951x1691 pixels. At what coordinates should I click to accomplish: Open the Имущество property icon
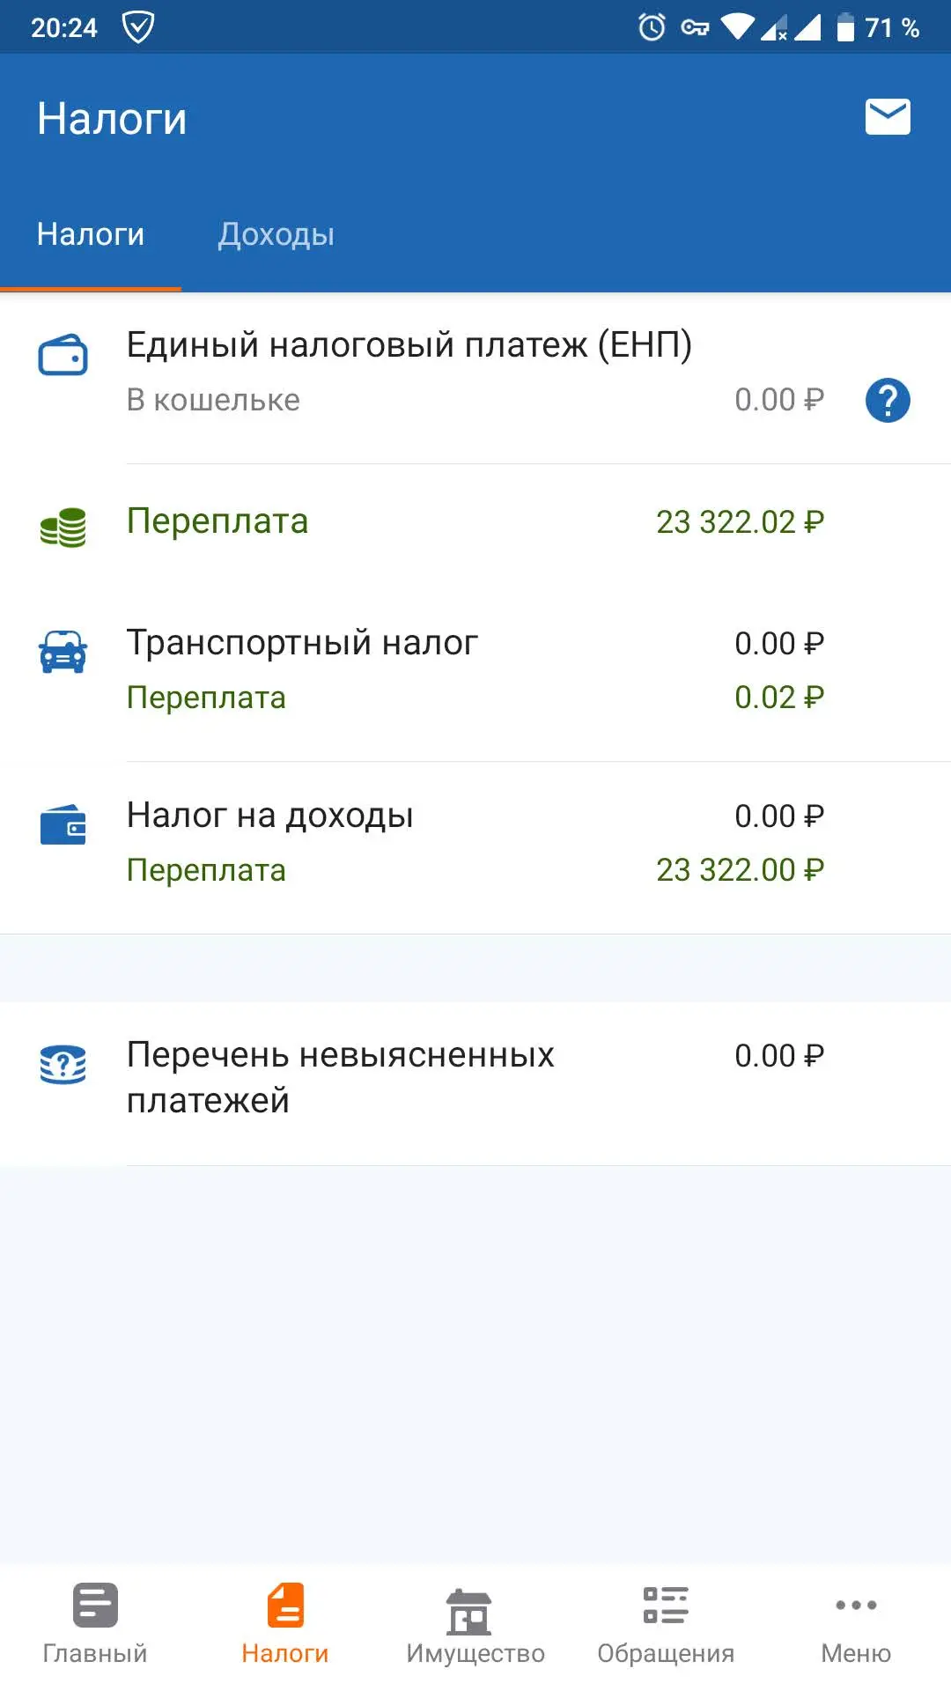pos(468,1611)
